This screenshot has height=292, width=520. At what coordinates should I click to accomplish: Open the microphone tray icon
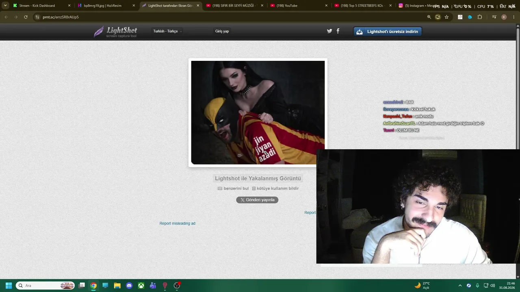pos(477,286)
